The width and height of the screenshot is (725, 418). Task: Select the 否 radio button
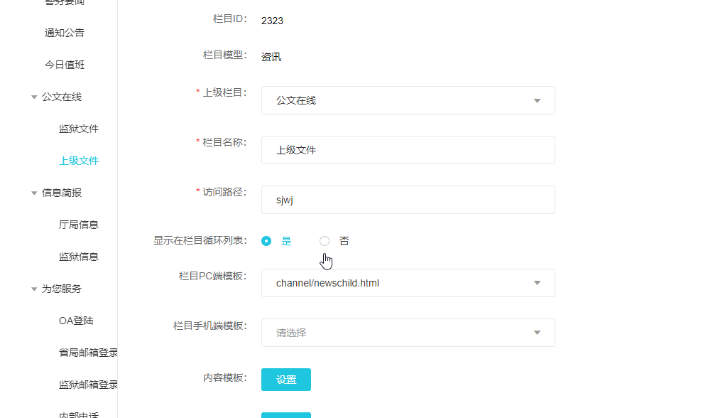(325, 241)
